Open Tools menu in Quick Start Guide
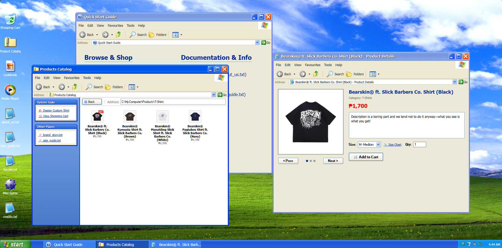502x248 pixels. (x=131, y=26)
